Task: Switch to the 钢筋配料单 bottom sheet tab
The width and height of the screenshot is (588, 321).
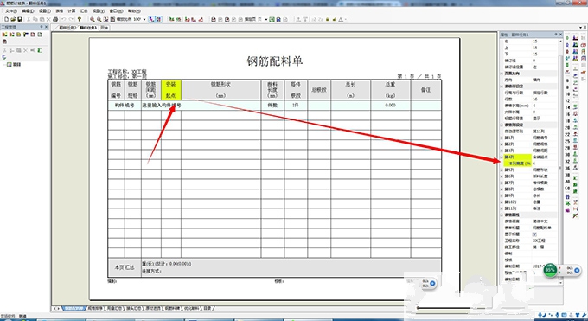Action: point(73,308)
